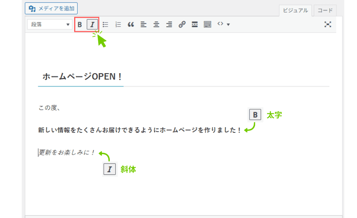The height and width of the screenshot is (218, 357).
Task: Insert the Read More tag
Action: point(195,24)
